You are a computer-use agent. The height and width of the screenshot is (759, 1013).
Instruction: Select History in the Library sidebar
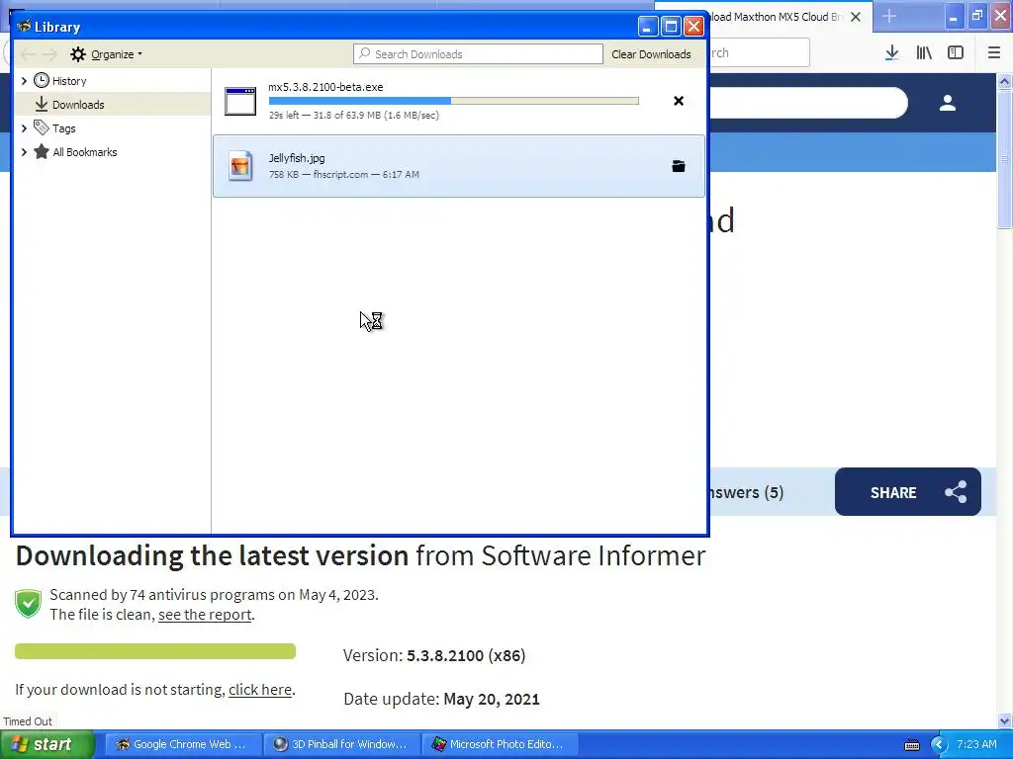coord(69,81)
